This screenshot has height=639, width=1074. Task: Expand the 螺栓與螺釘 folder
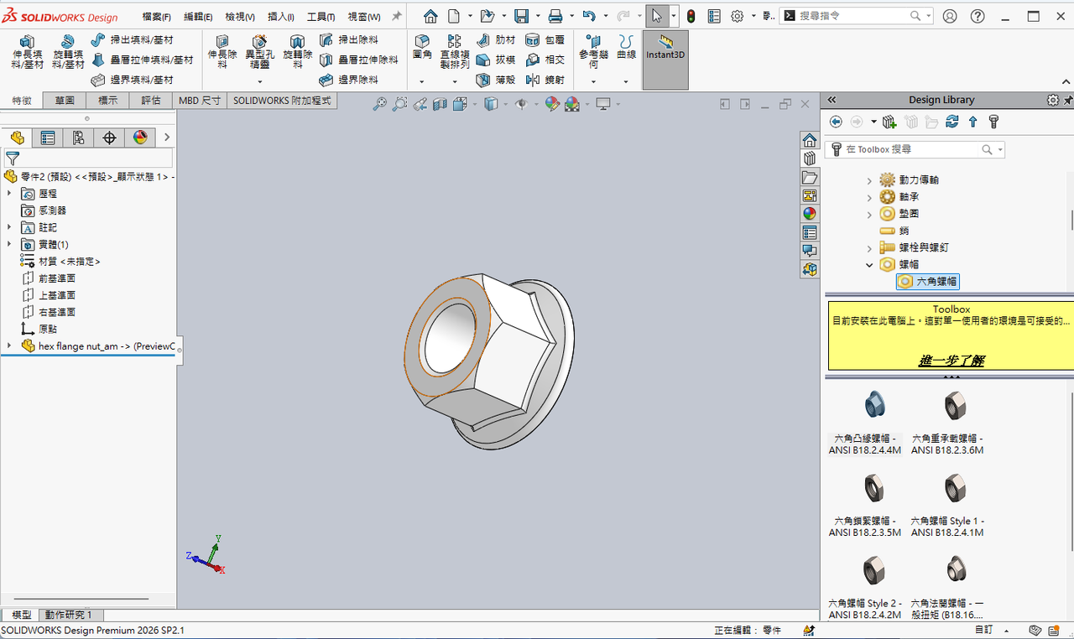869,248
